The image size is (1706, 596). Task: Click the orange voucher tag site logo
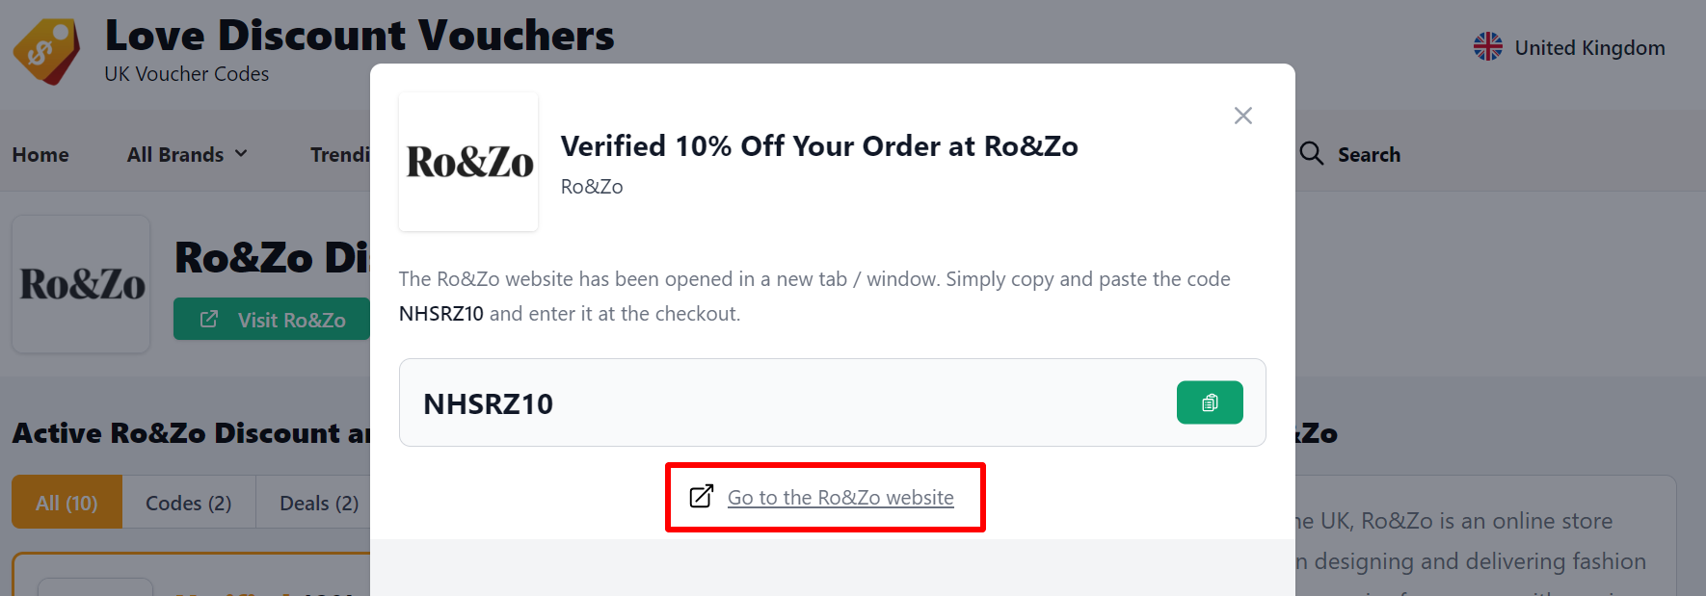(x=45, y=51)
